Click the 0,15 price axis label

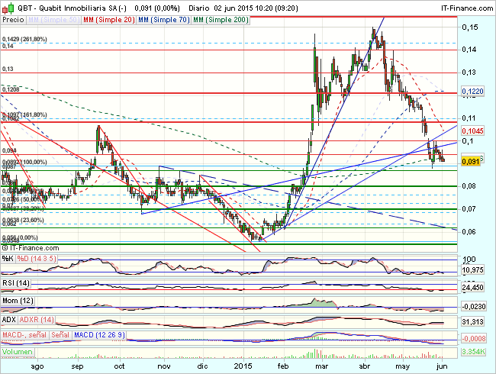(x=470, y=27)
